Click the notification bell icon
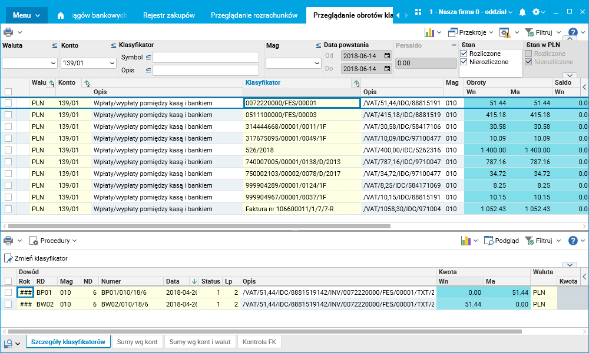The image size is (589, 353). (522, 12)
